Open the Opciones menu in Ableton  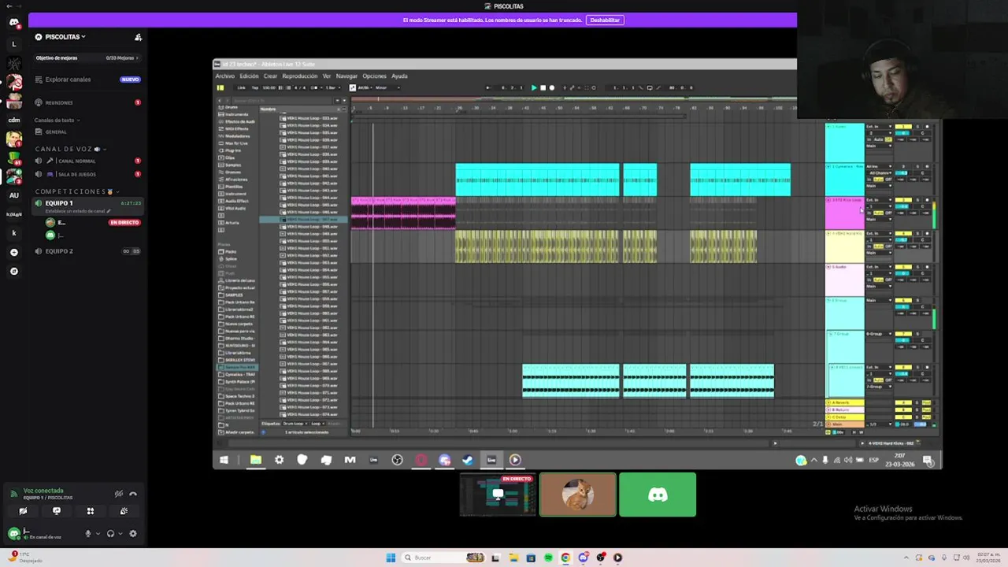[x=374, y=76]
